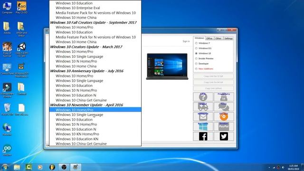Open the Forum chat bubbles button
The width and height of the screenshot is (304, 171).
[x=224, y=106]
